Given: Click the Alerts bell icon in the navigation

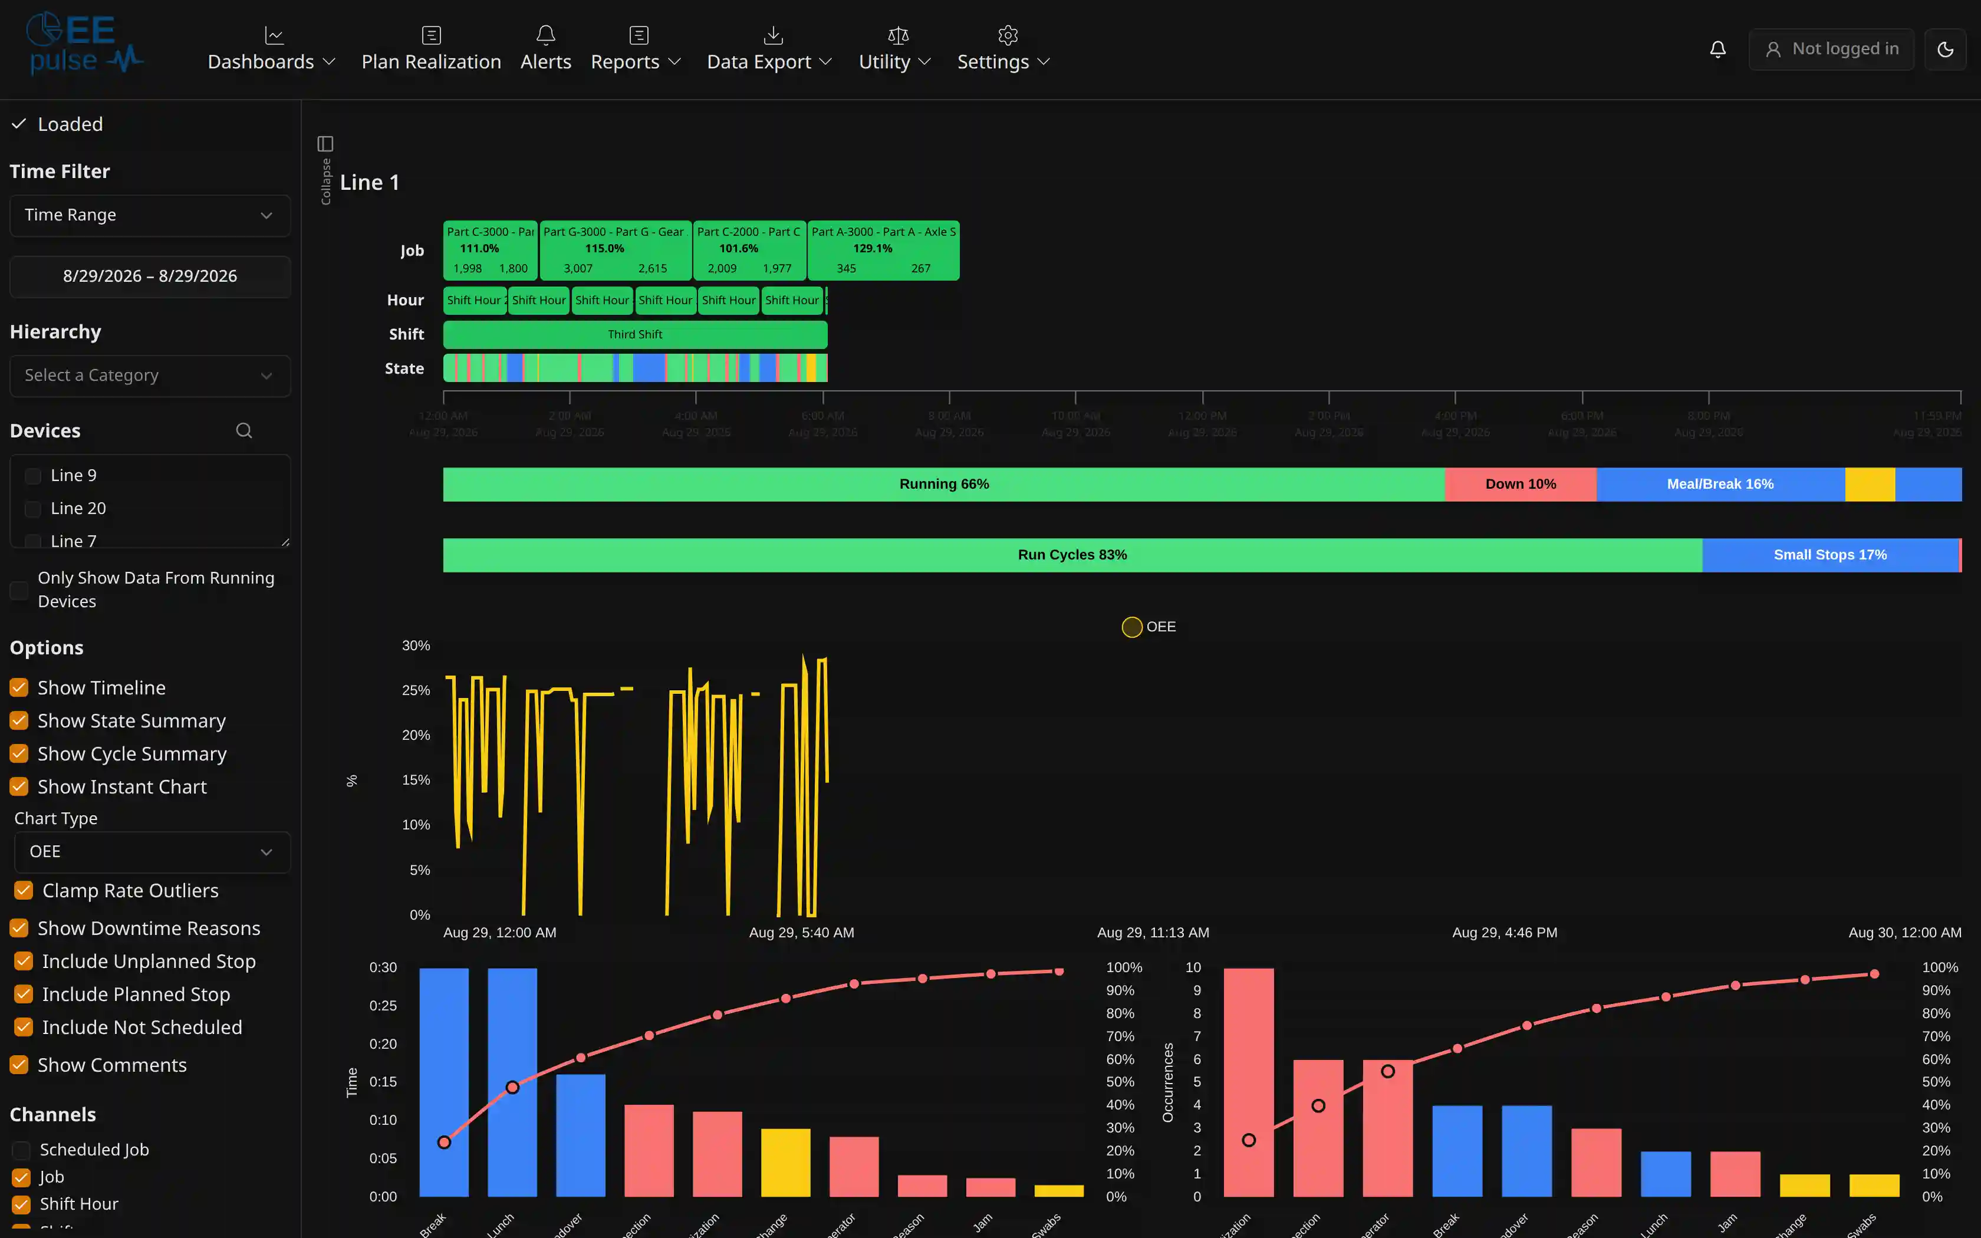Looking at the screenshot, I should [545, 35].
